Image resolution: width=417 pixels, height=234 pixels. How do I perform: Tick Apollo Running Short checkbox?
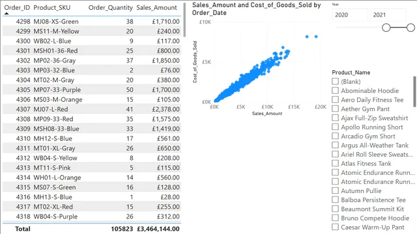[335, 127]
